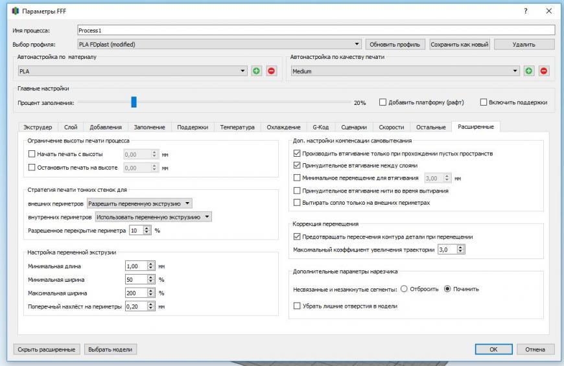Uncheck retraction only over open spaces option
564x366 pixels.
click(x=297, y=154)
